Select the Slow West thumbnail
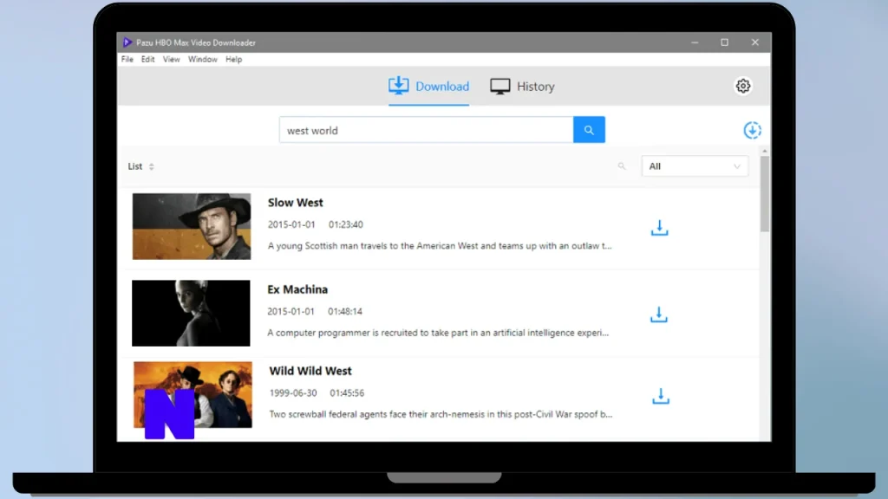 tap(192, 226)
